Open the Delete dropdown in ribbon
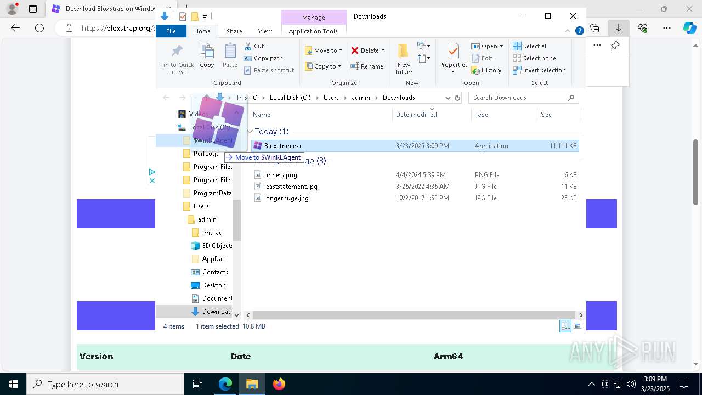Screen dimensions: 702x395 [368, 50]
